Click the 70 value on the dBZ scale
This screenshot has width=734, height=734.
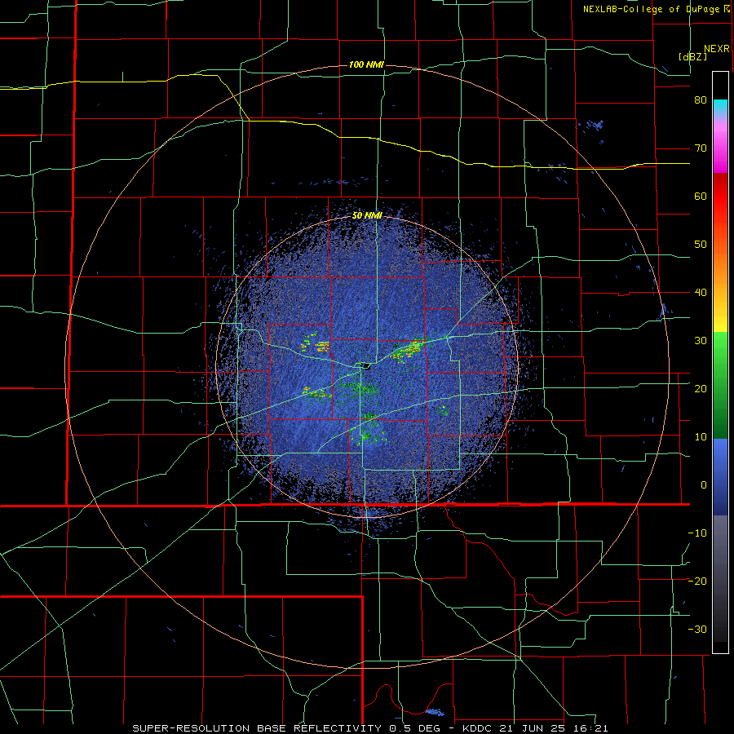[701, 148]
